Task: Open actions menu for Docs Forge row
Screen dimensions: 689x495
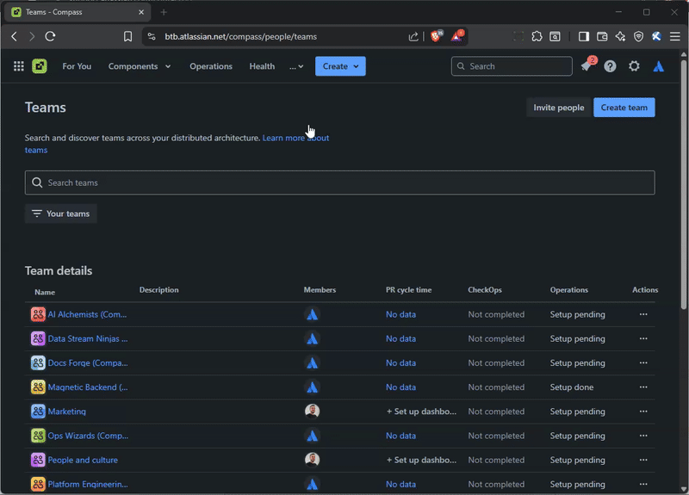Action: point(643,362)
